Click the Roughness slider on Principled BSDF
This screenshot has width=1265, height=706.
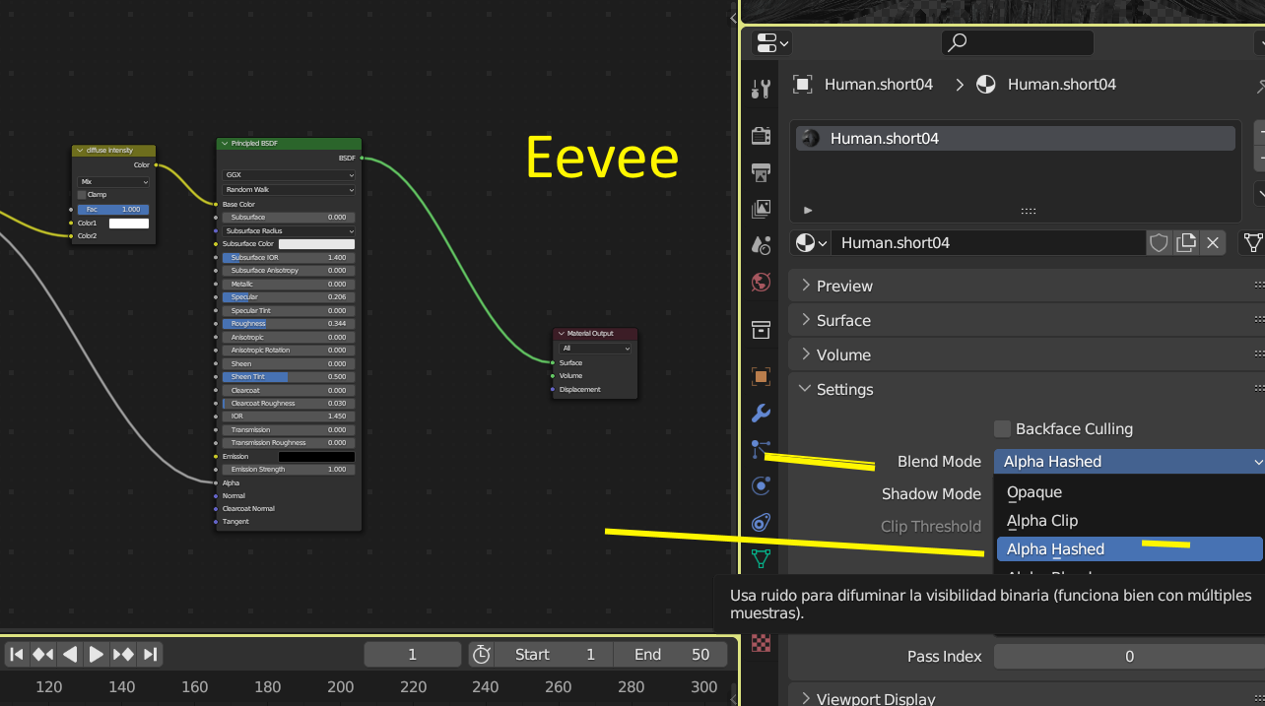(x=289, y=323)
